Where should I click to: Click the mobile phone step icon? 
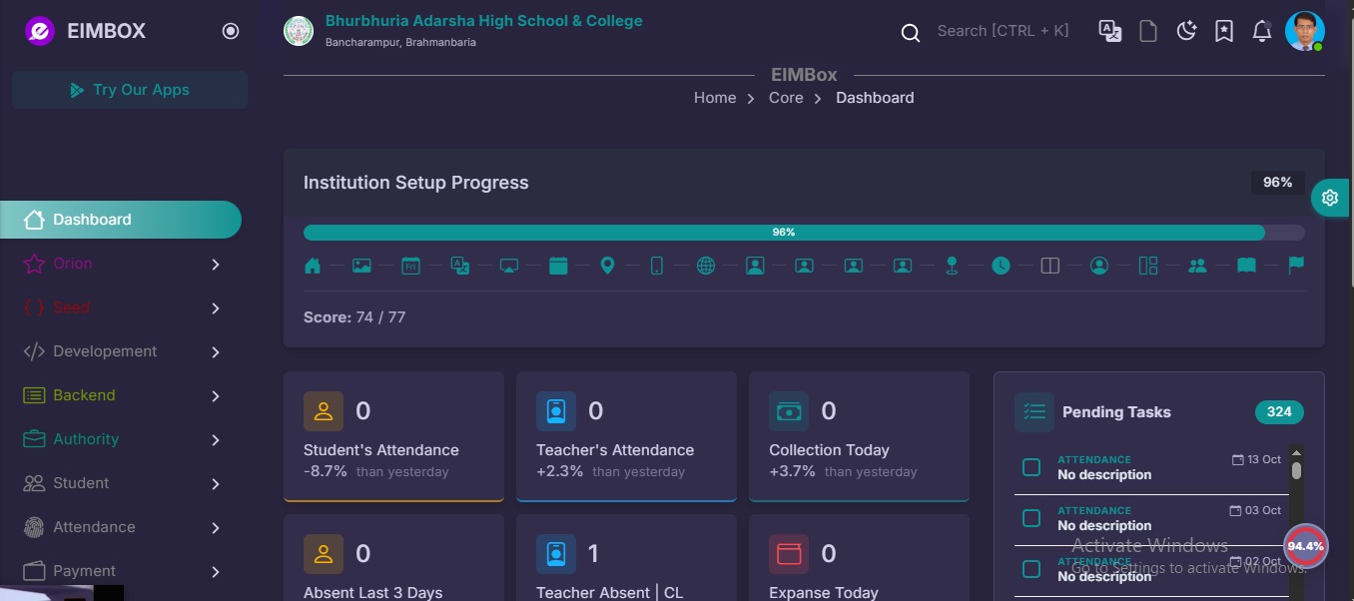coord(656,267)
